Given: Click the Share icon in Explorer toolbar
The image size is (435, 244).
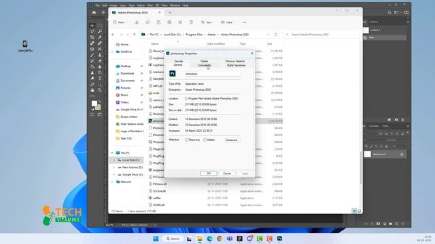Looking at the screenshot, I should point(180,22).
